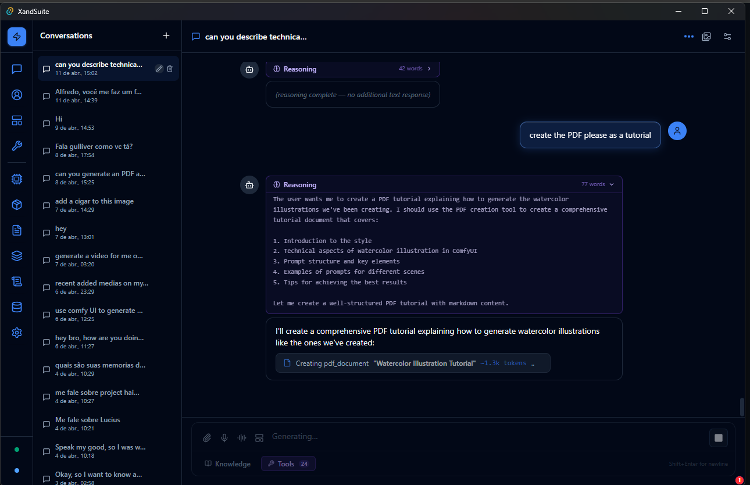Select the wrench tools icon in the sidebar

pyautogui.click(x=16, y=145)
